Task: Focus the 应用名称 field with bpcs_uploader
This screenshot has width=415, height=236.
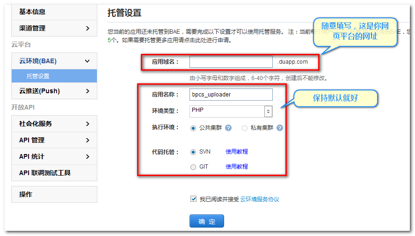Action: pyautogui.click(x=231, y=95)
